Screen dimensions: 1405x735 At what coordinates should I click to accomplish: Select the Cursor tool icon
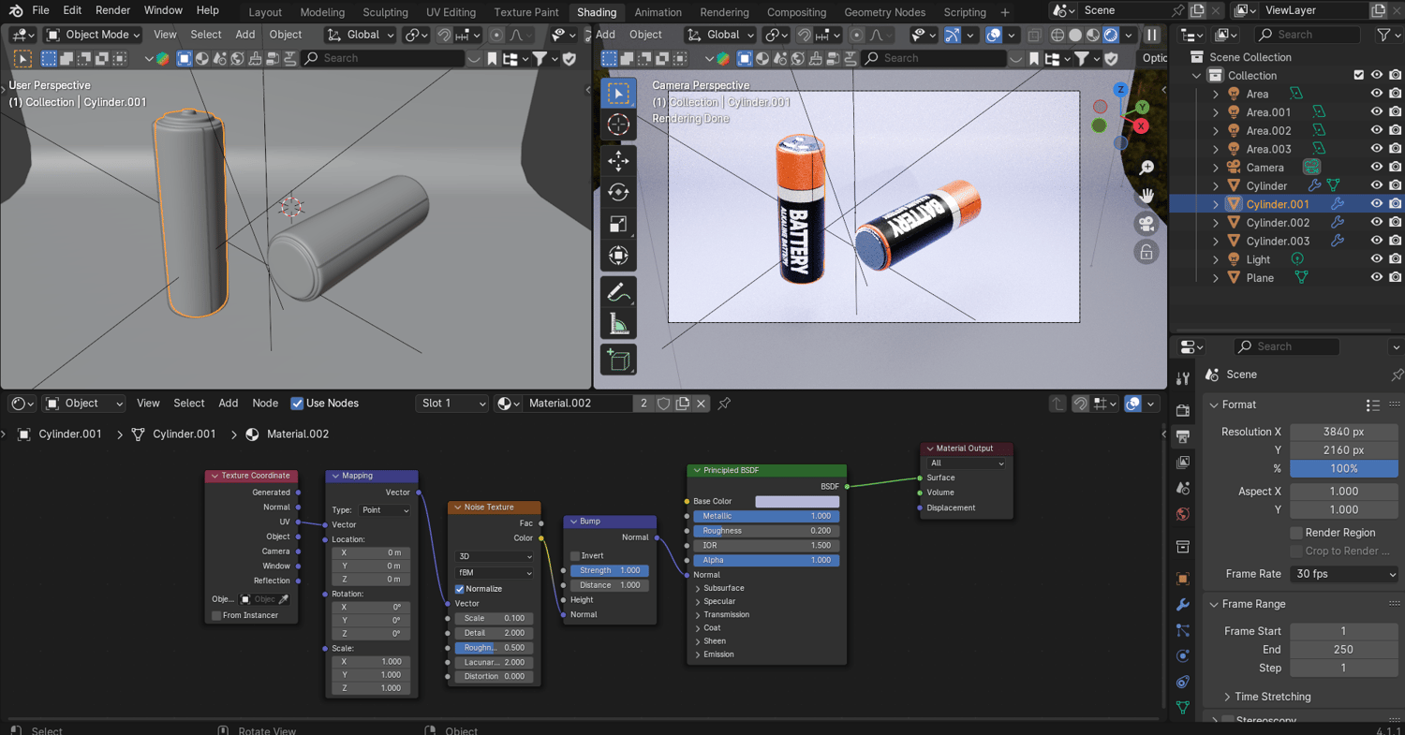618,125
